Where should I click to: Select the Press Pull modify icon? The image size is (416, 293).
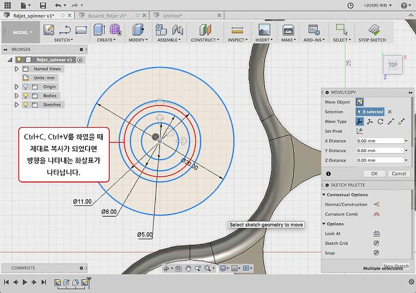pos(138,29)
